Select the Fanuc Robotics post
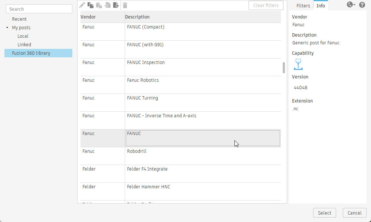 (x=203, y=85)
